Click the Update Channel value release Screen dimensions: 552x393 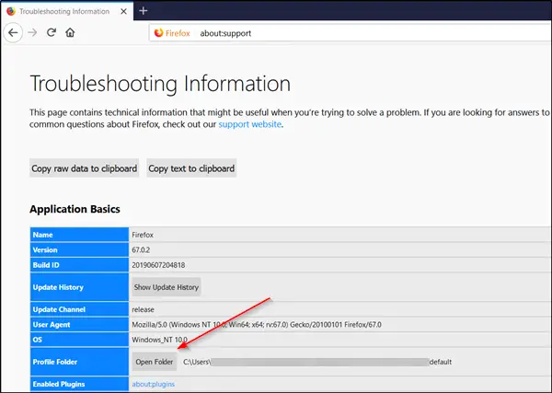tap(143, 309)
